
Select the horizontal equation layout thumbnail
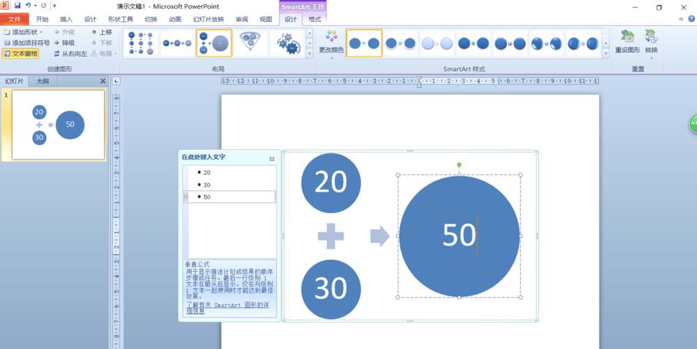point(177,43)
